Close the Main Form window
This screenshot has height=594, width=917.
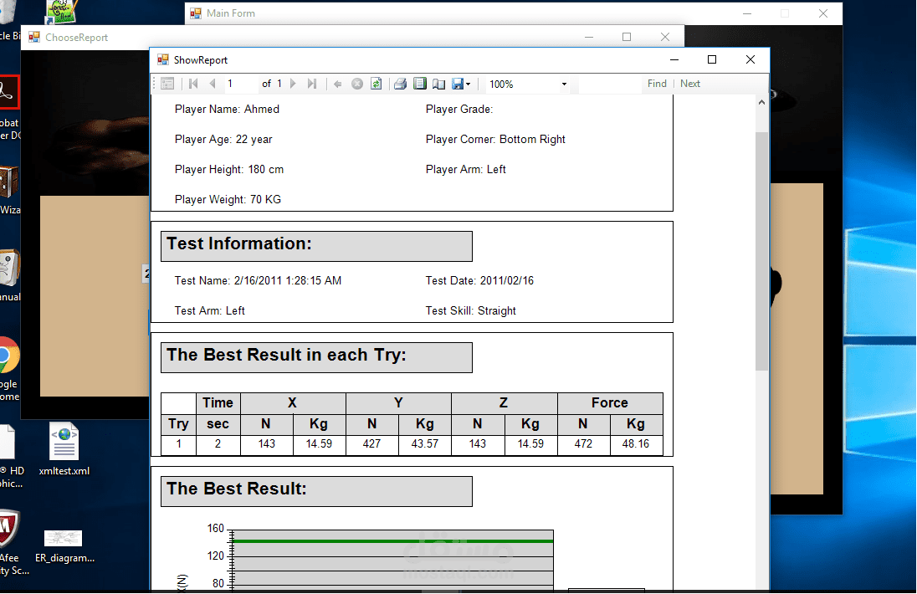[822, 13]
